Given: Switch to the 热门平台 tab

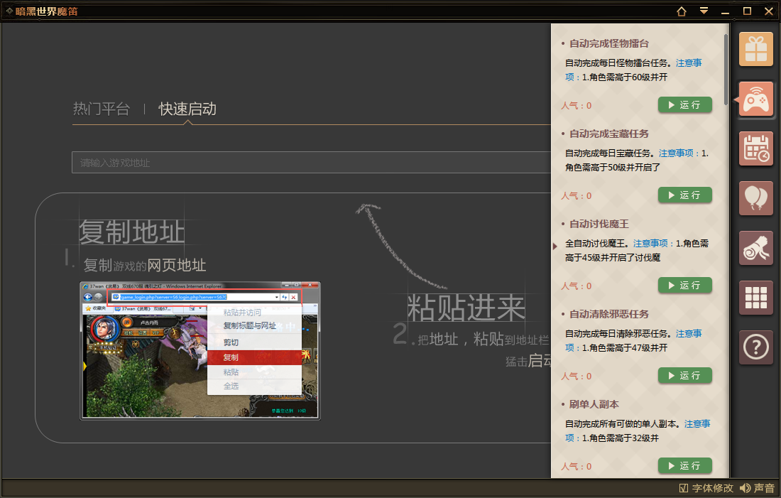Looking at the screenshot, I should pos(102,109).
